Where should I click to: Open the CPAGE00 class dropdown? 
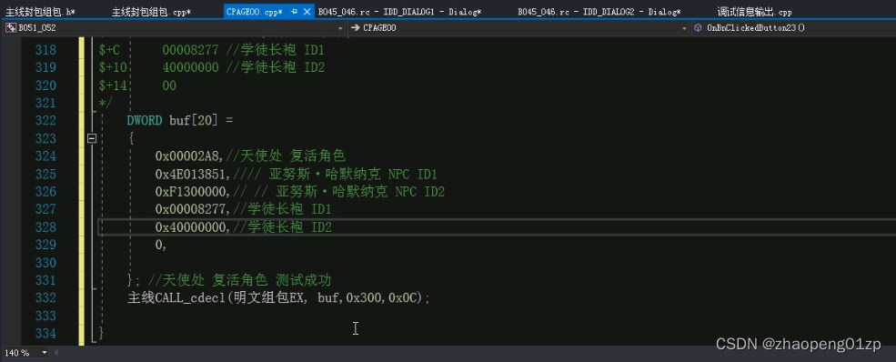point(518,27)
